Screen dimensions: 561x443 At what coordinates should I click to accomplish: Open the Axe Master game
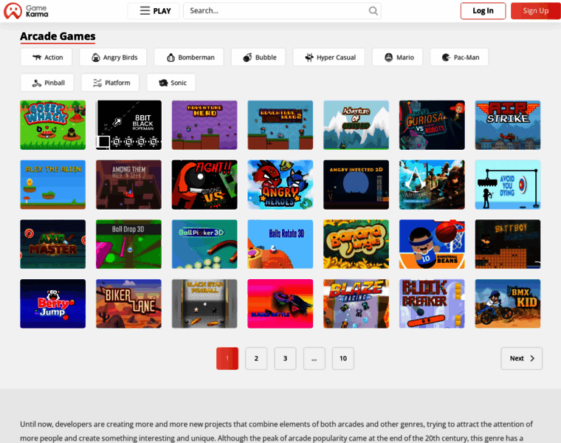[53, 244]
